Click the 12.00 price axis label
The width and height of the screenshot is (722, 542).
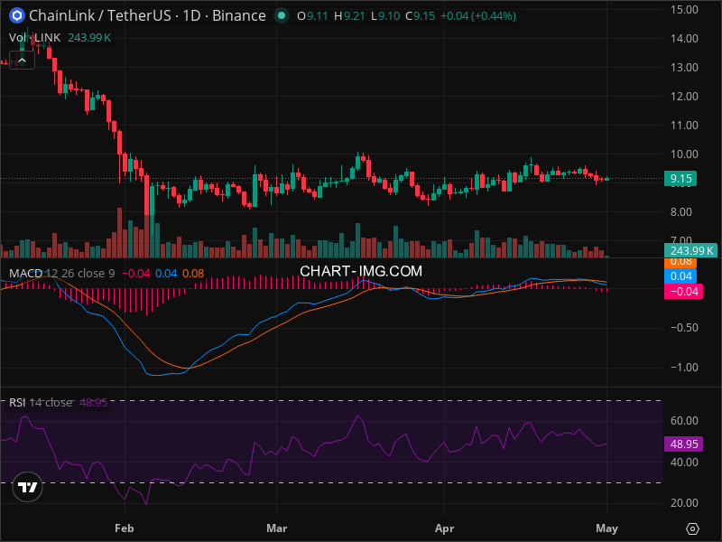[684, 97]
